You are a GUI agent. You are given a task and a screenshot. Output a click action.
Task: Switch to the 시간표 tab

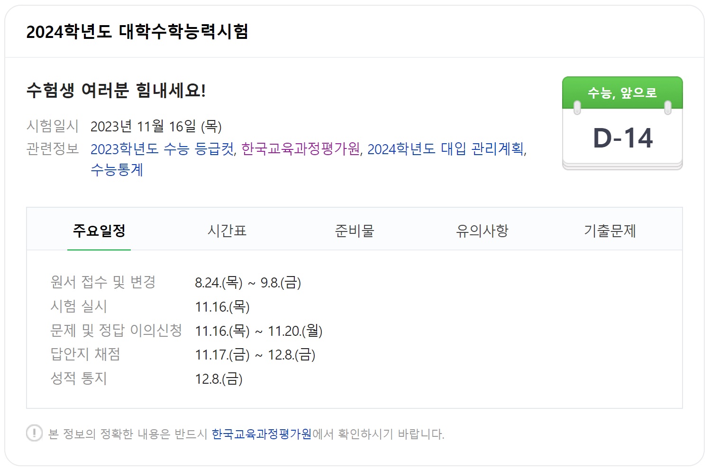click(228, 231)
